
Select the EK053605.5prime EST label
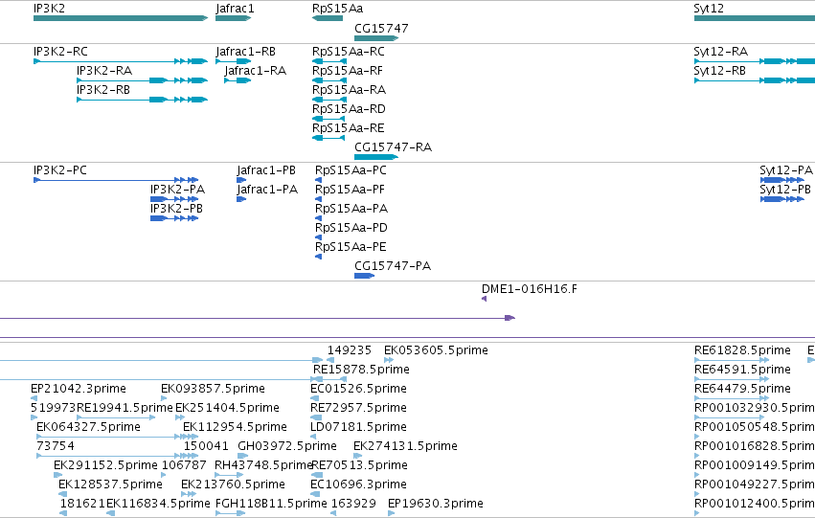coord(436,350)
